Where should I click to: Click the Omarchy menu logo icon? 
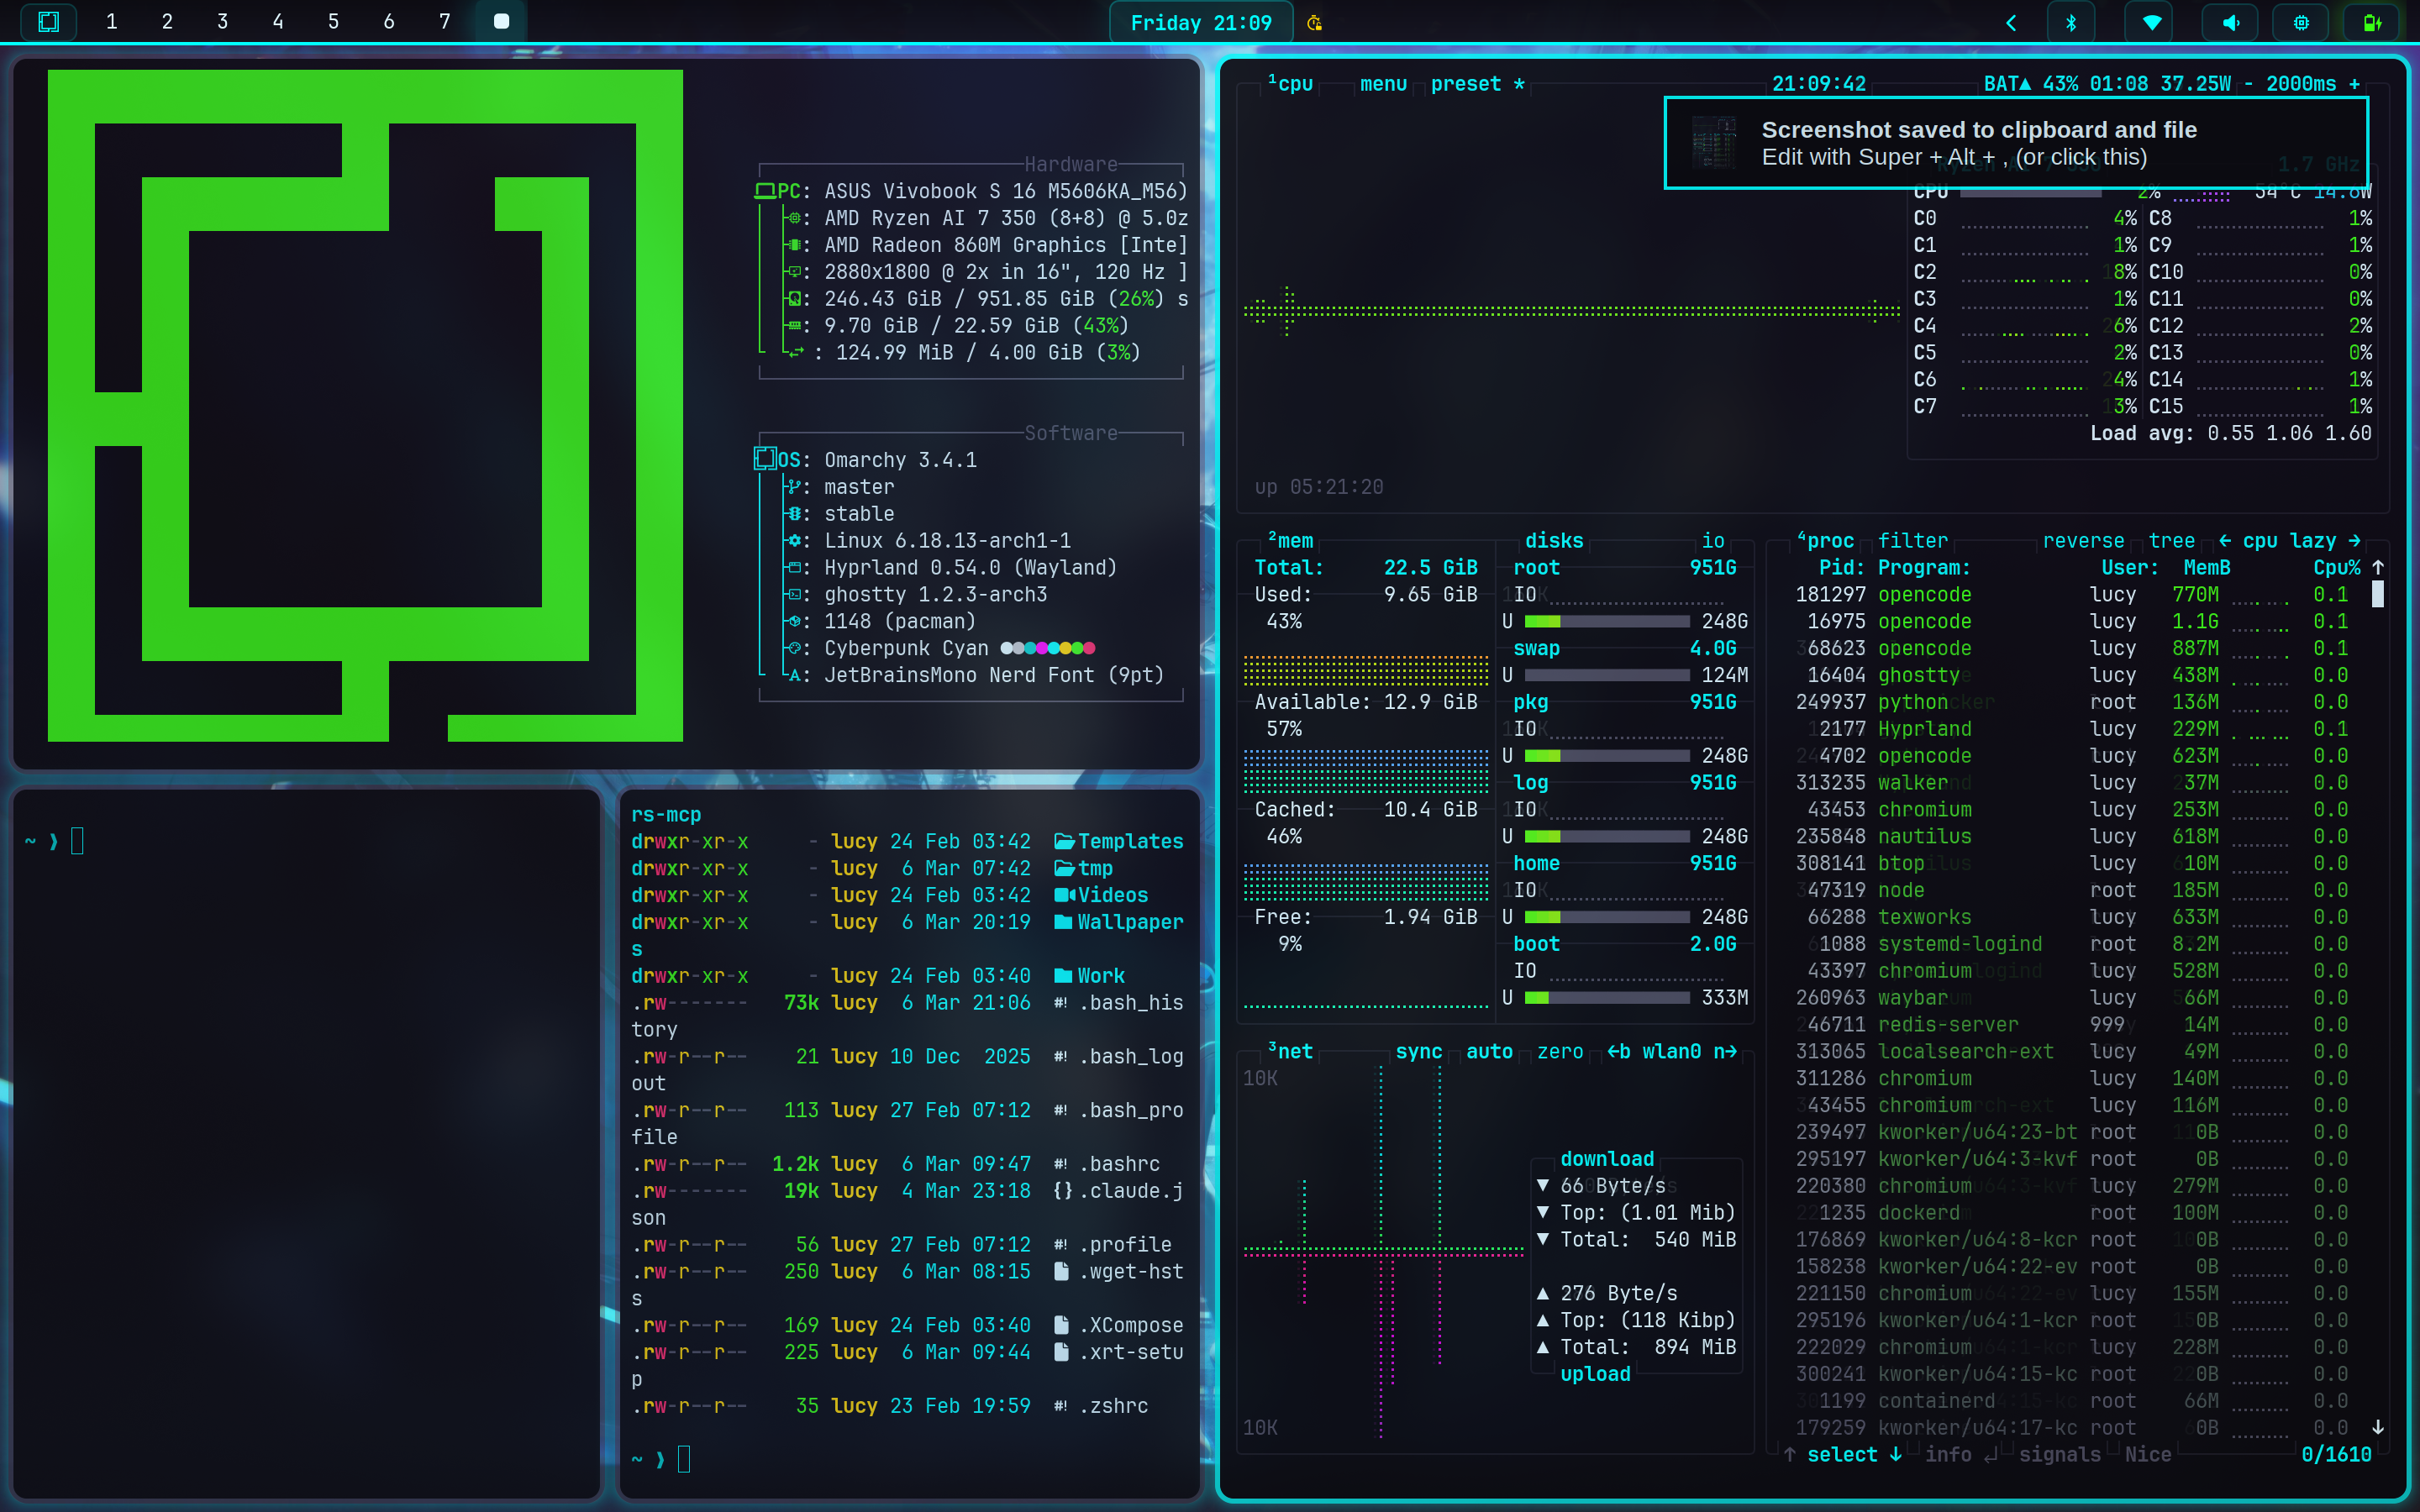tap(48, 21)
